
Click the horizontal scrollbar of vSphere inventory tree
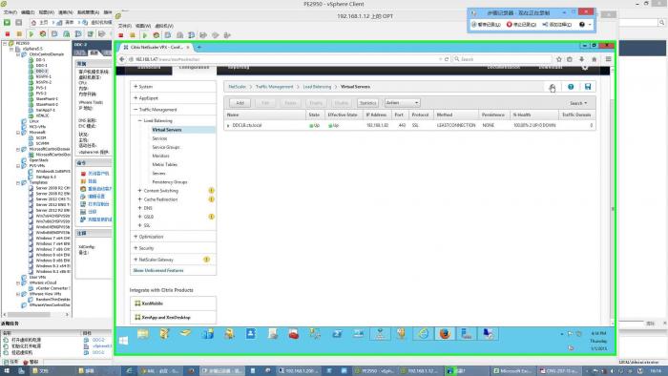click(x=28, y=315)
